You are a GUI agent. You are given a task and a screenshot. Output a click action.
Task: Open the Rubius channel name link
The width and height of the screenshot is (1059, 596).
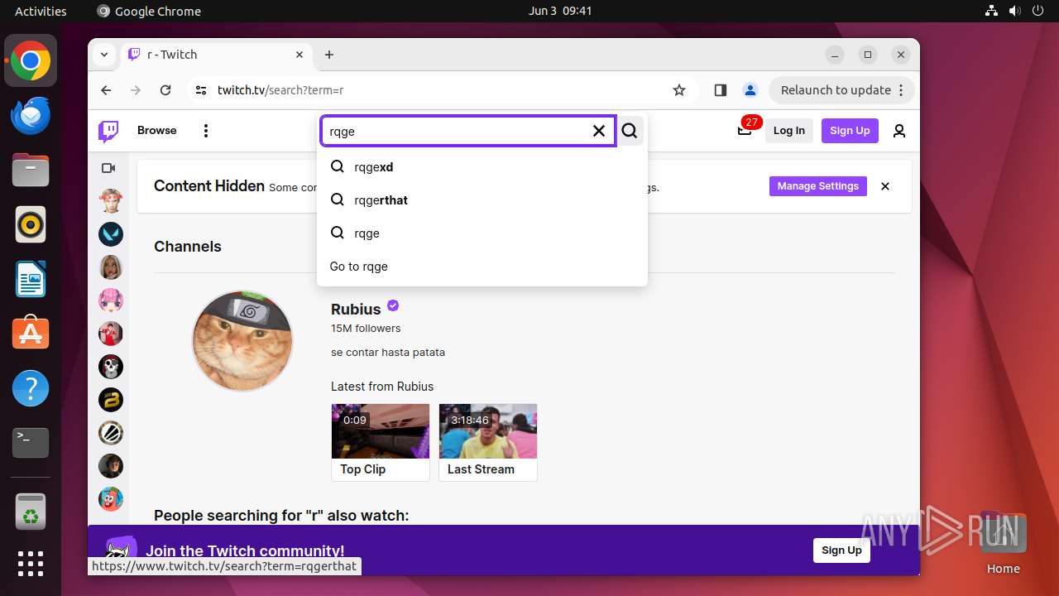coord(356,310)
